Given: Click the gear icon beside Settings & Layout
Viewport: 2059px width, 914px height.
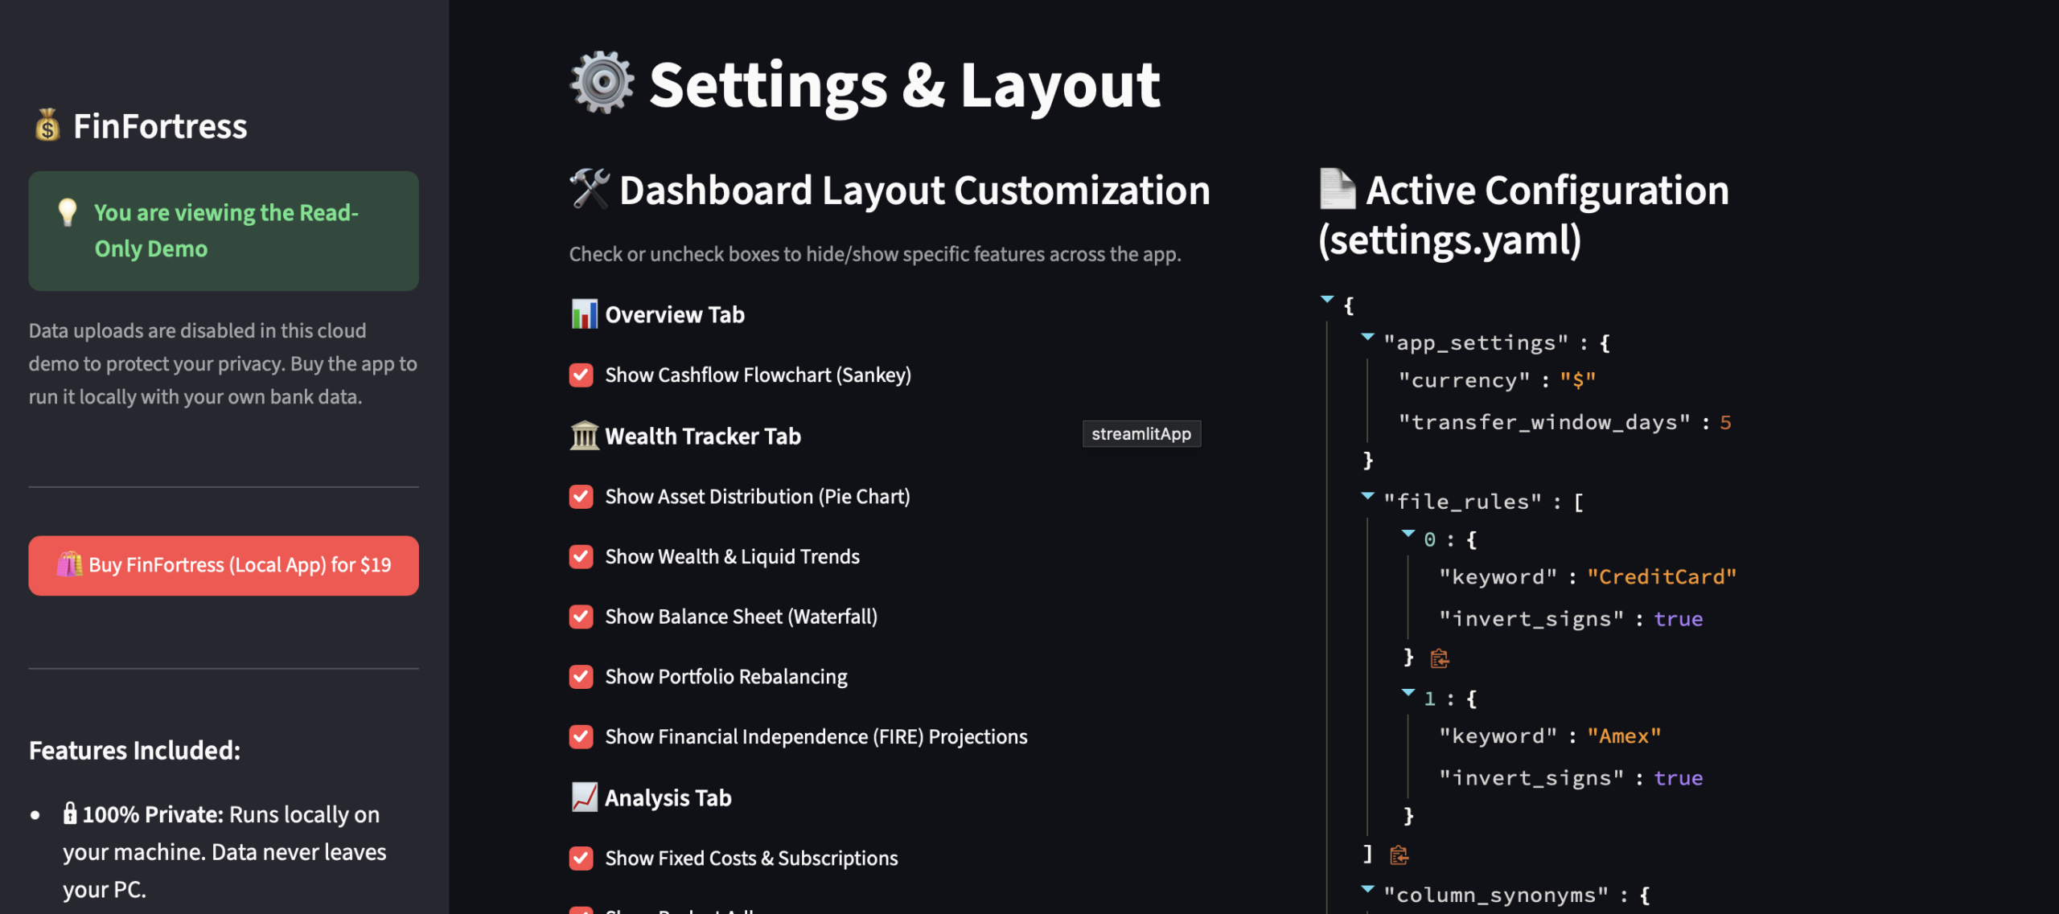Looking at the screenshot, I should 602,82.
